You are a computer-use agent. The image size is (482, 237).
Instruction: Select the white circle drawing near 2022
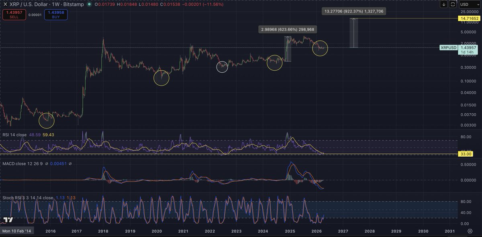pyautogui.click(x=222, y=67)
